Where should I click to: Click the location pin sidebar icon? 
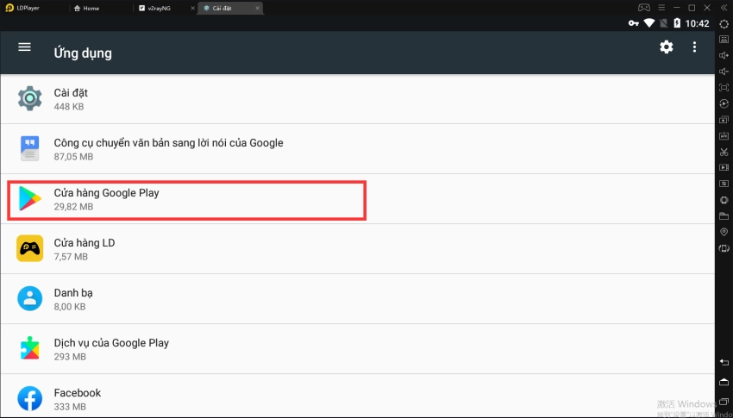pos(724,233)
